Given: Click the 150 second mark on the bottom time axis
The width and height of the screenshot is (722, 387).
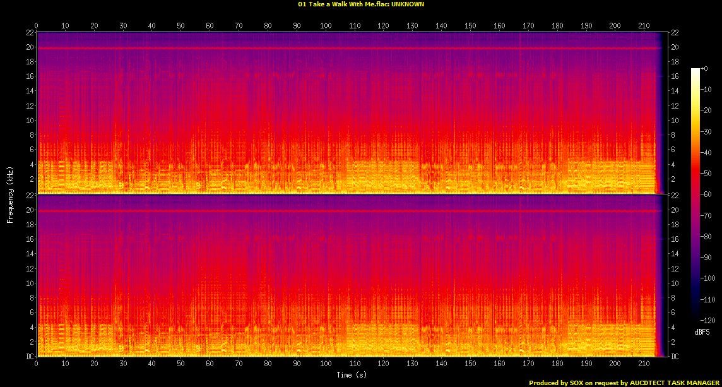Looking at the screenshot, I should pyautogui.click(x=470, y=364).
